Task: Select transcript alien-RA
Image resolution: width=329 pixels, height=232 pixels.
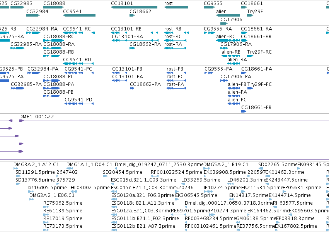Action: coord(237,60)
